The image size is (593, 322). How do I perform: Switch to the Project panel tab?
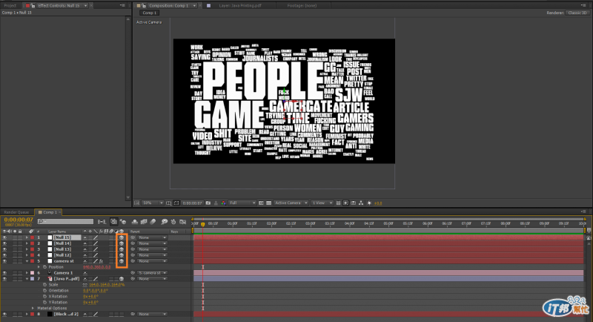[x=10, y=6]
